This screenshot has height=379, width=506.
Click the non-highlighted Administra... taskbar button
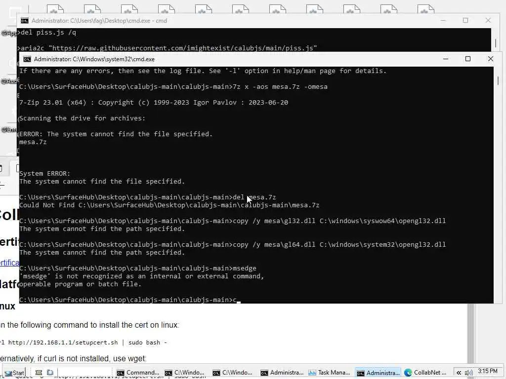(x=282, y=373)
